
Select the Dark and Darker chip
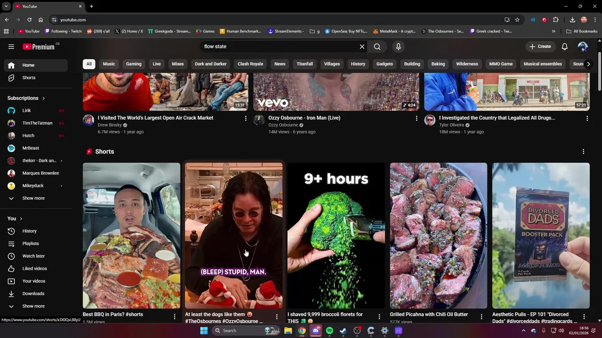211,64
